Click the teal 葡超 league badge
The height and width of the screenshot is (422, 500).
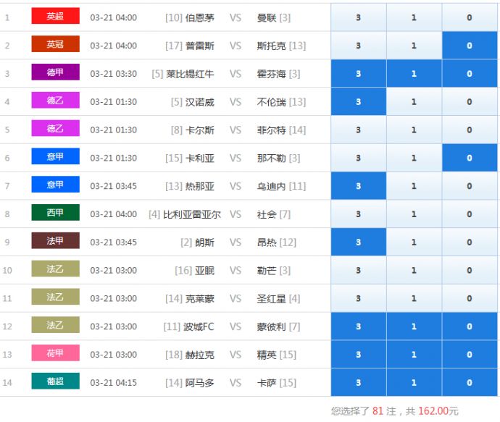55,381
